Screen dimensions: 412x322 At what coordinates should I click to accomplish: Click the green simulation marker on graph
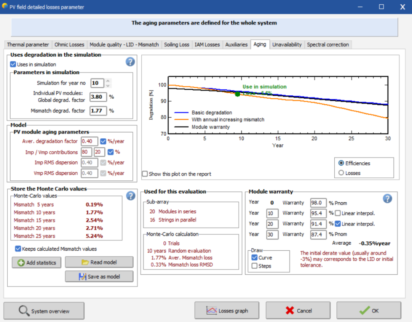point(238,94)
